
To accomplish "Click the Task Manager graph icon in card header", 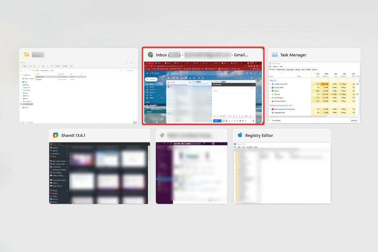I will (275, 55).
